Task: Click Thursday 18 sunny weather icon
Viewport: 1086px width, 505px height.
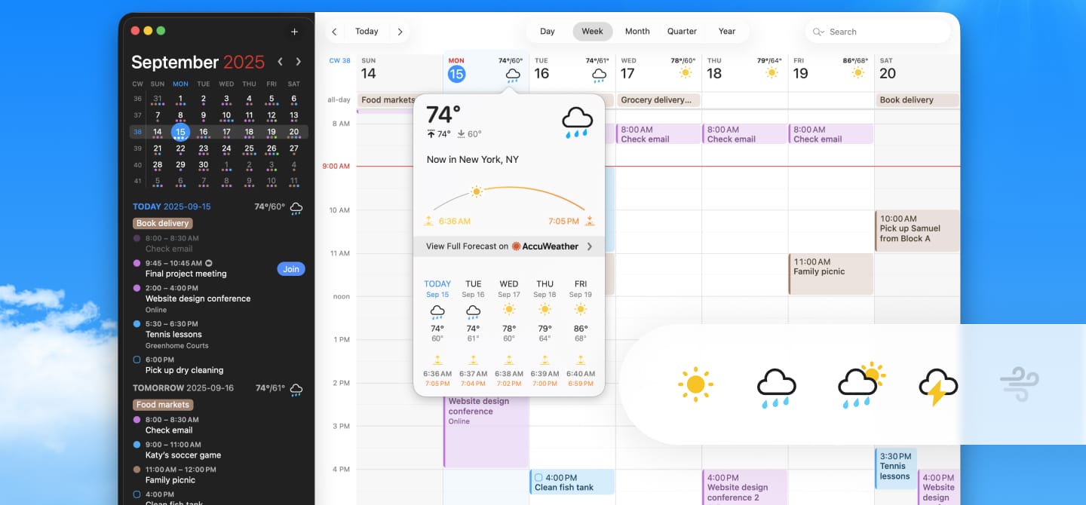Action: click(772, 73)
